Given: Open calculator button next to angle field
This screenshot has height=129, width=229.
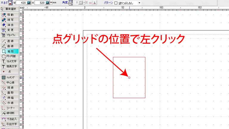Looking at the screenshot, I should 81,3.
